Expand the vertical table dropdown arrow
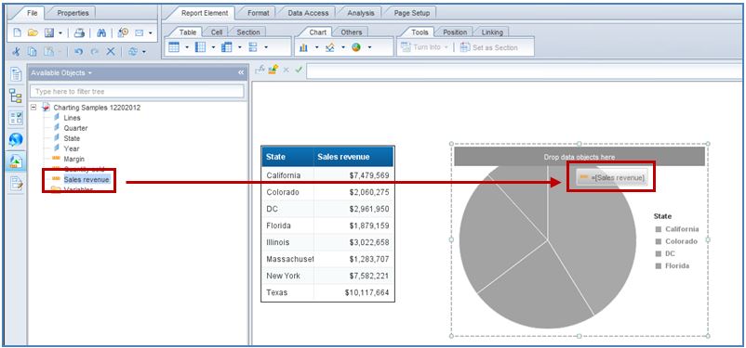 tap(188, 47)
